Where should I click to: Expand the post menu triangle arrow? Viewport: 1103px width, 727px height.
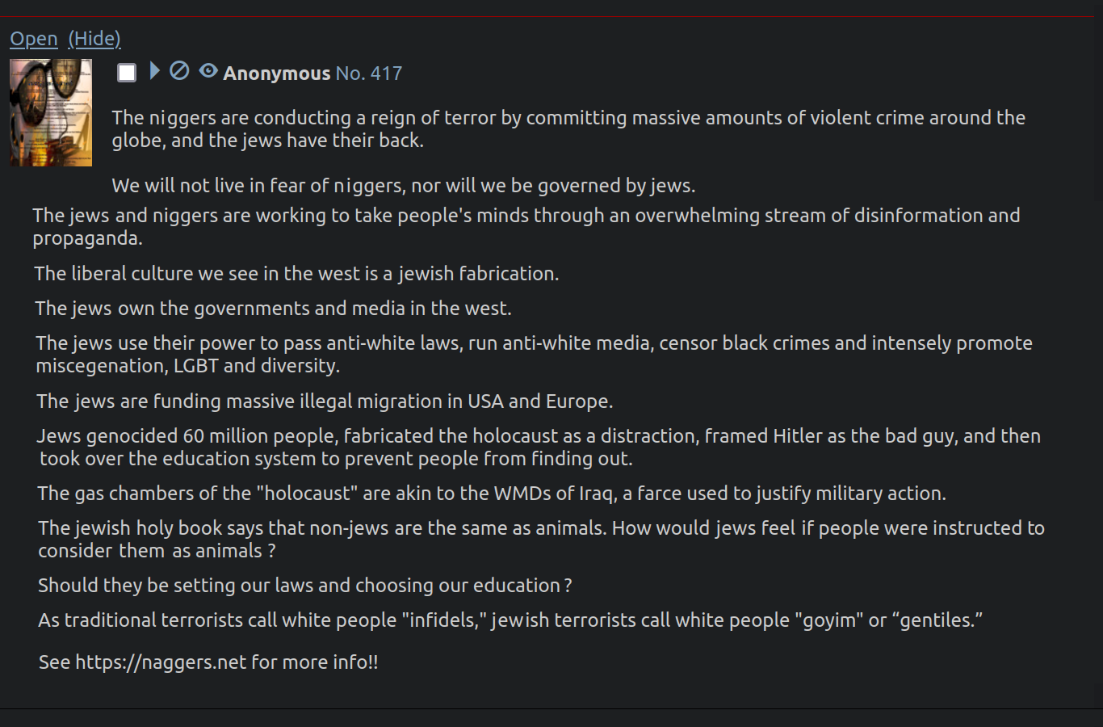pos(155,71)
